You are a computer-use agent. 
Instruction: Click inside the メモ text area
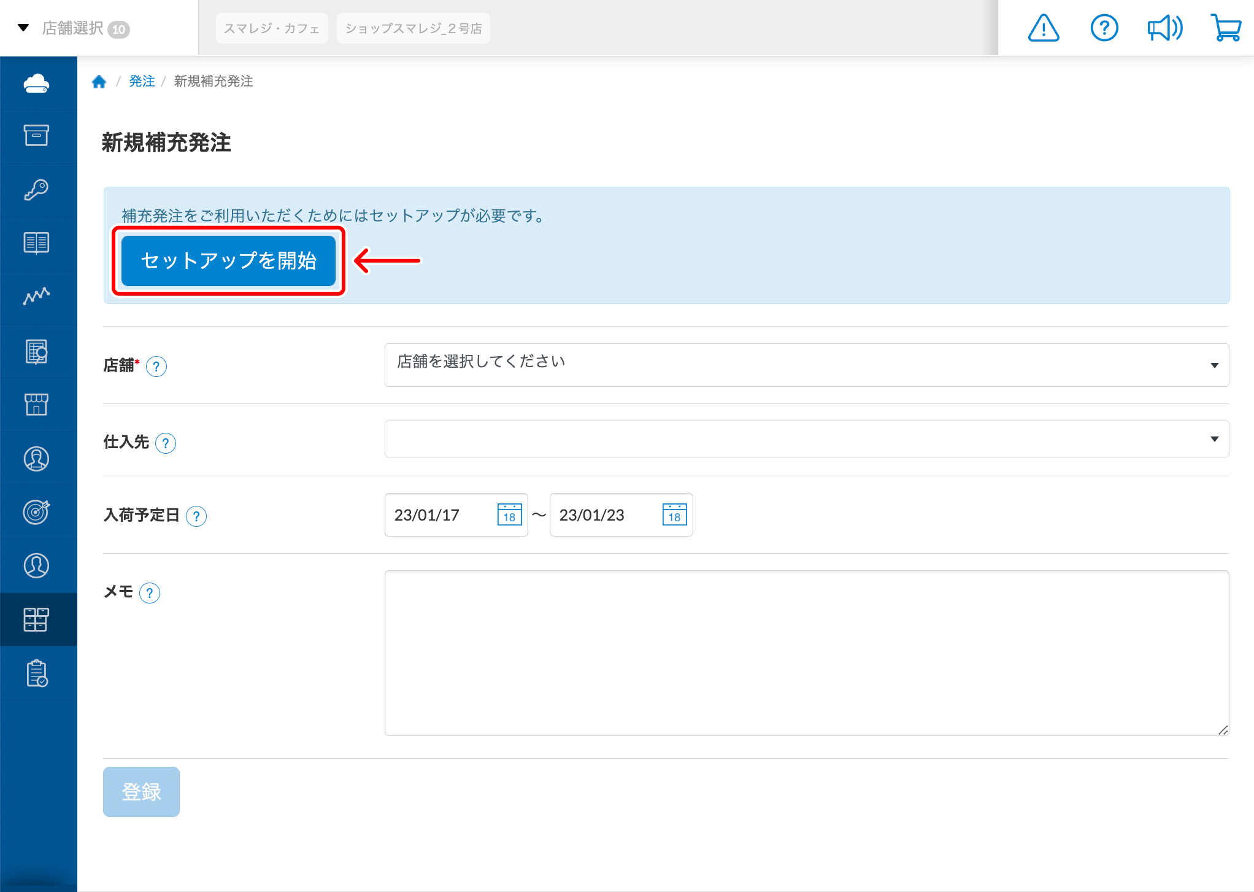click(806, 653)
